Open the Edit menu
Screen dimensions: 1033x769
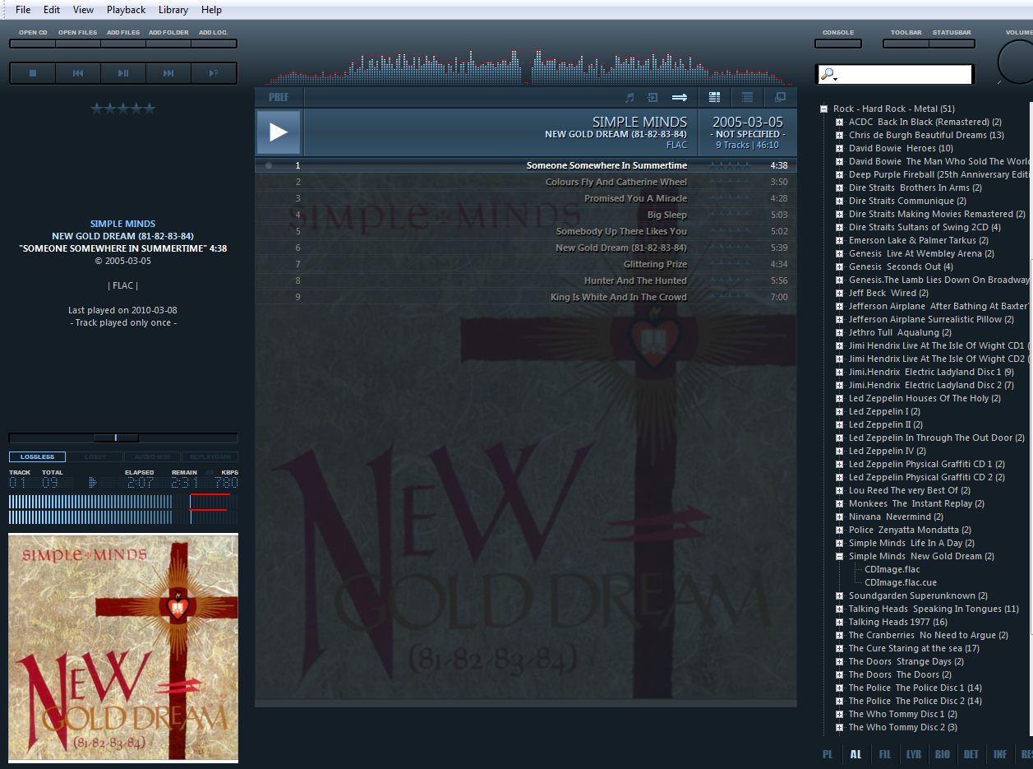(x=52, y=10)
